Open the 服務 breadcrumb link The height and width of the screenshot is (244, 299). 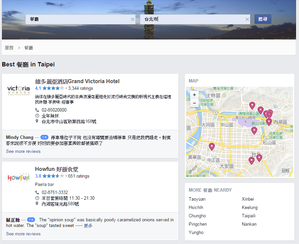click(9, 48)
